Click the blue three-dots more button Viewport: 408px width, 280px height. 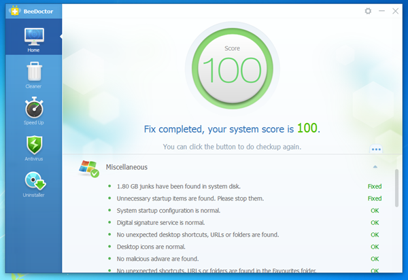click(376, 149)
